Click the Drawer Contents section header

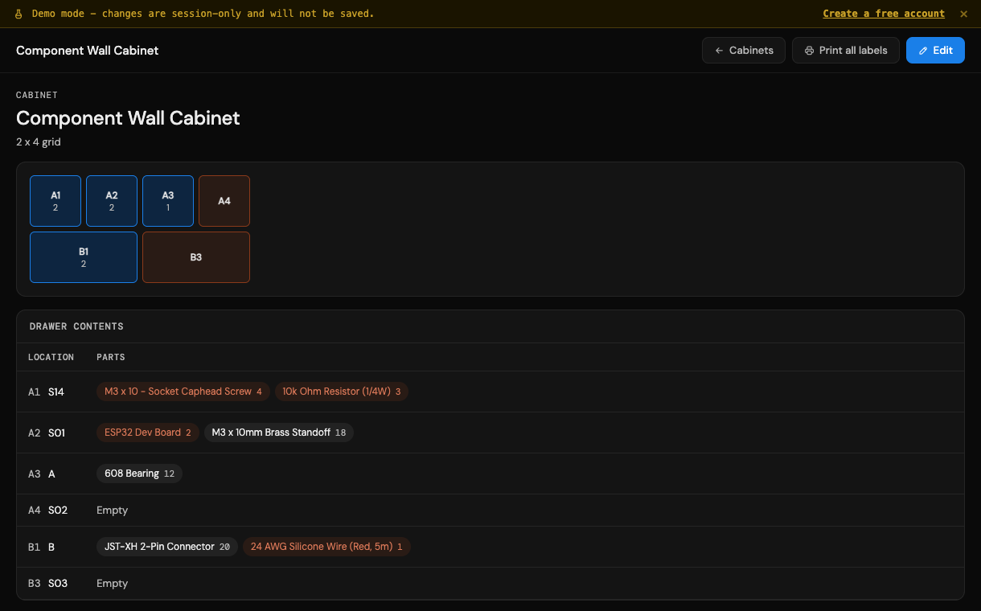(76, 326)
